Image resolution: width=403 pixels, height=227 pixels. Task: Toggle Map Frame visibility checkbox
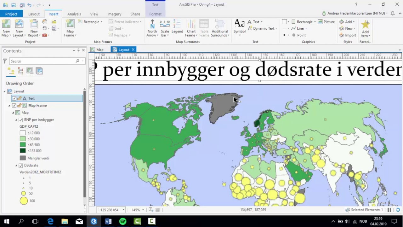coord(14,105)
